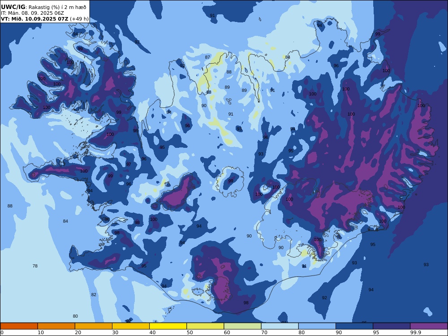Pick the pale blue 70–80 legend swatch
The image size is (448, 336).
[280, 326]
